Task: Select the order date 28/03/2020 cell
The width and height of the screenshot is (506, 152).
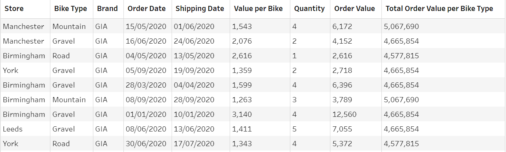Action: pos(146,85)
